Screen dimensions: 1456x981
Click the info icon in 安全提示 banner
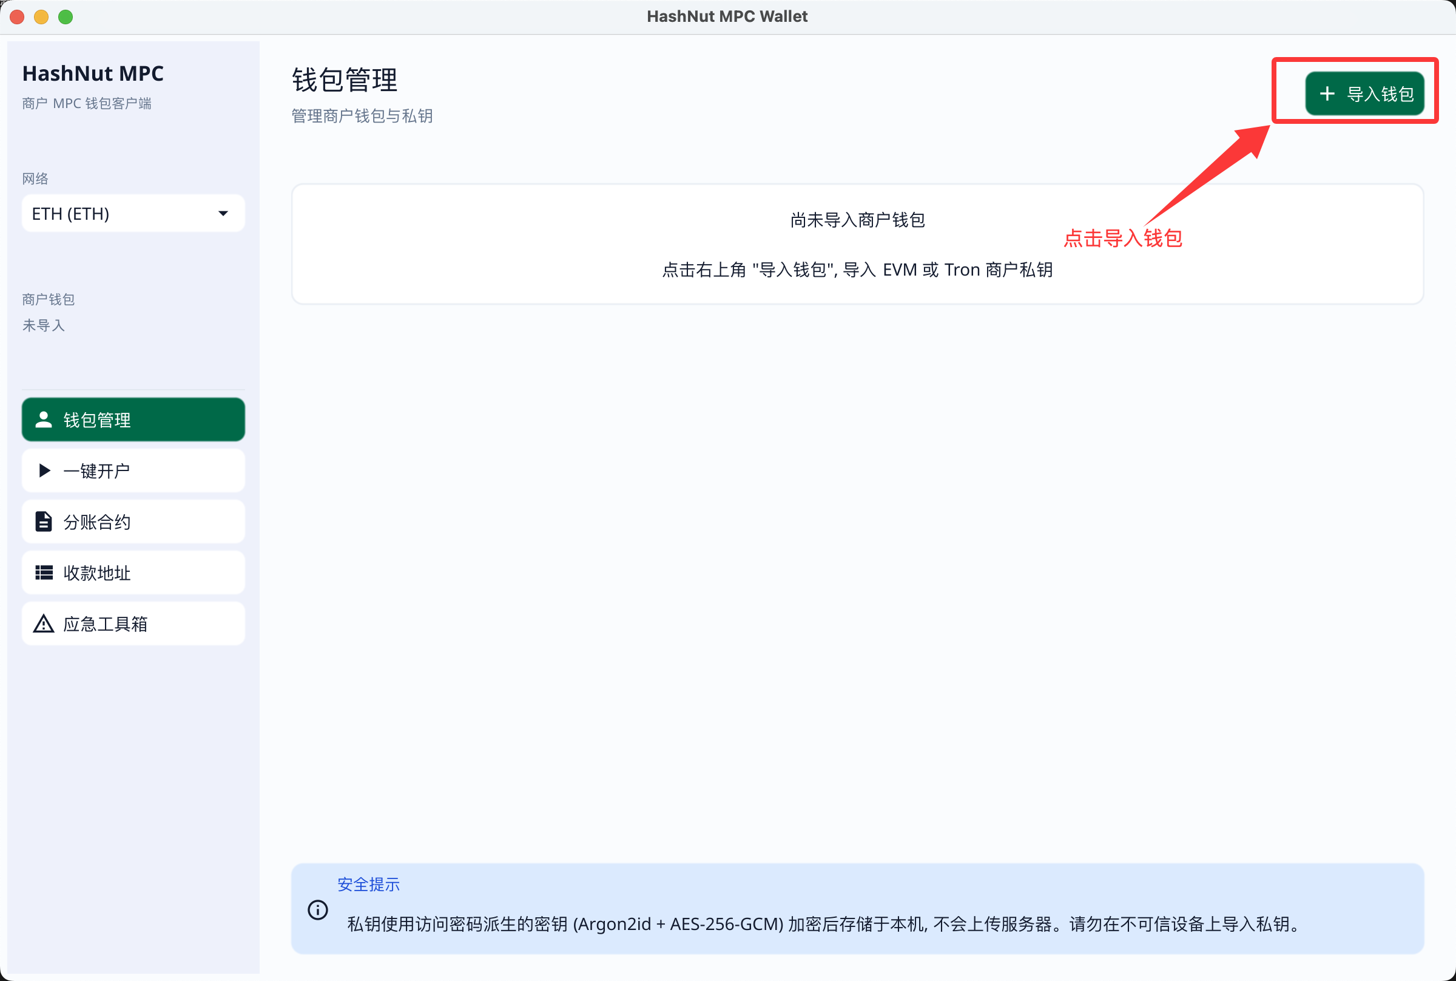coord(317,910)
